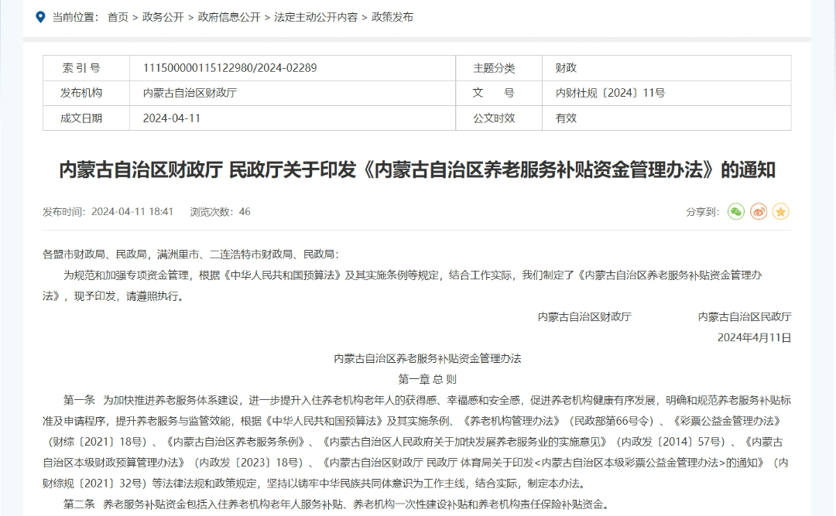Select the 有效 validity value
The width and height of the screenshot is (836, 516).
(x=566, y=118)
